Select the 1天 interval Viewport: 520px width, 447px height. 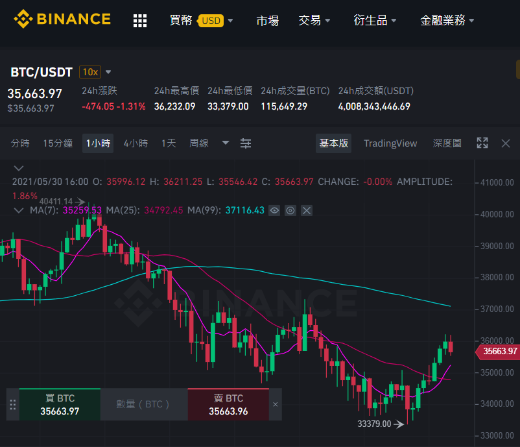click(169, 143)
